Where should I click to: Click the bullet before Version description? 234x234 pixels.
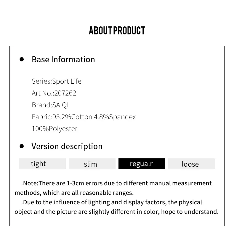coord(22,146)
